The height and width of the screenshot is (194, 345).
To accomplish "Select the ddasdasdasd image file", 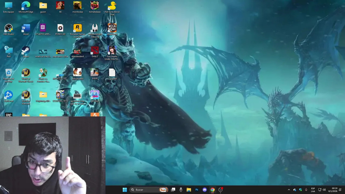I will pos(78,53).
